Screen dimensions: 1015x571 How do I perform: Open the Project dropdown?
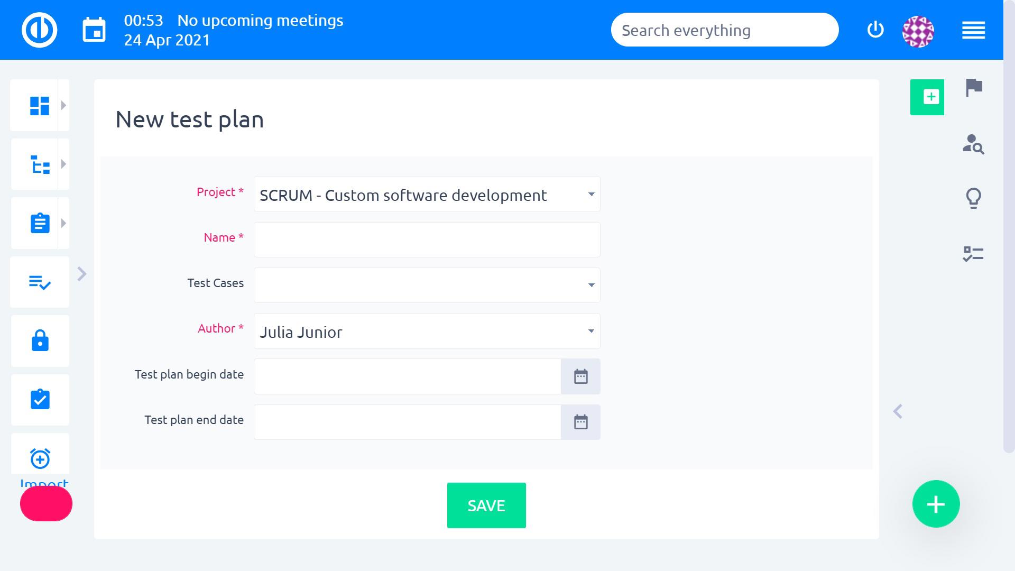(x=427, y=195)
